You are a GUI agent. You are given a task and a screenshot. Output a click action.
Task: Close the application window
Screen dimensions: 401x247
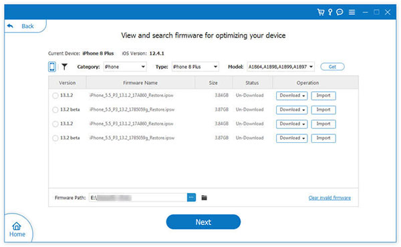(388, 12)
